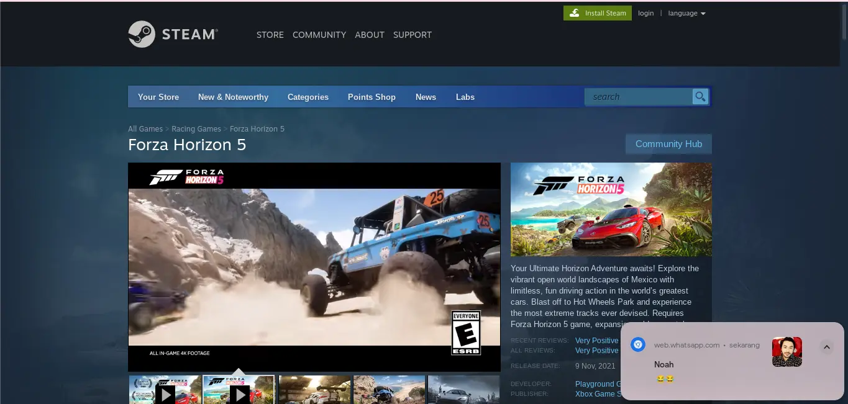
Task: Go to the ABOUT page
Action: tap(370, 35)
